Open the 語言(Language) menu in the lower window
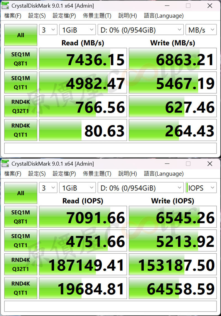 (164, 174)
